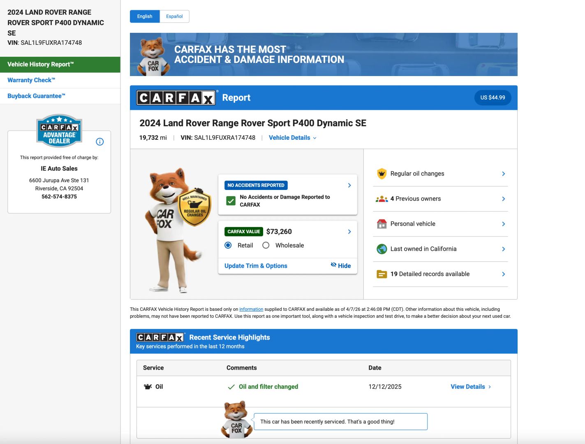Screen dimensions: 585x444
Task: Click the CARFAX logo in Recent Service Highlights
Action: point(160,338)
